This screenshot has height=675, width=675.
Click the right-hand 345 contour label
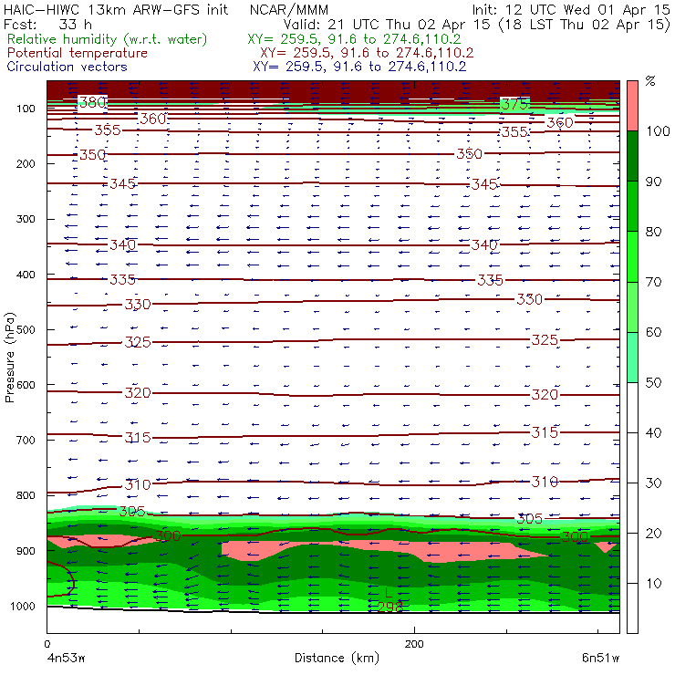[484, 184]
